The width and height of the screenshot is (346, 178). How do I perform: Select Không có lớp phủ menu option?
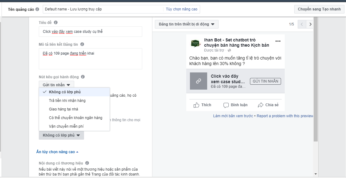click(74, 92)
